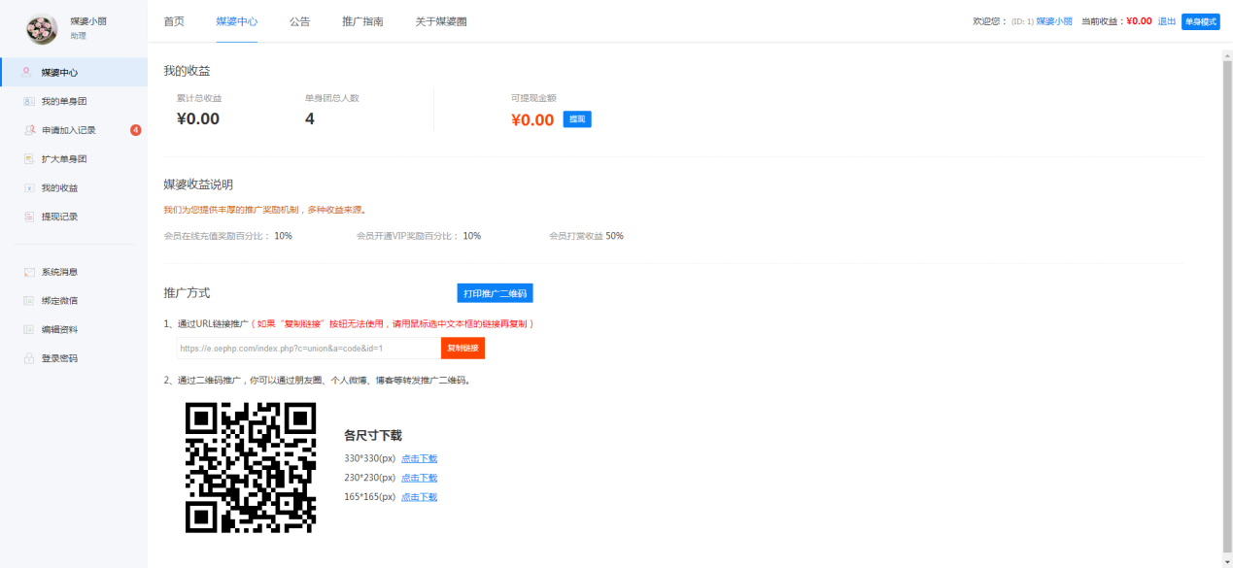
Task: Click the 编辑资料 sidebar icon
Action: [x=29, y=329]
